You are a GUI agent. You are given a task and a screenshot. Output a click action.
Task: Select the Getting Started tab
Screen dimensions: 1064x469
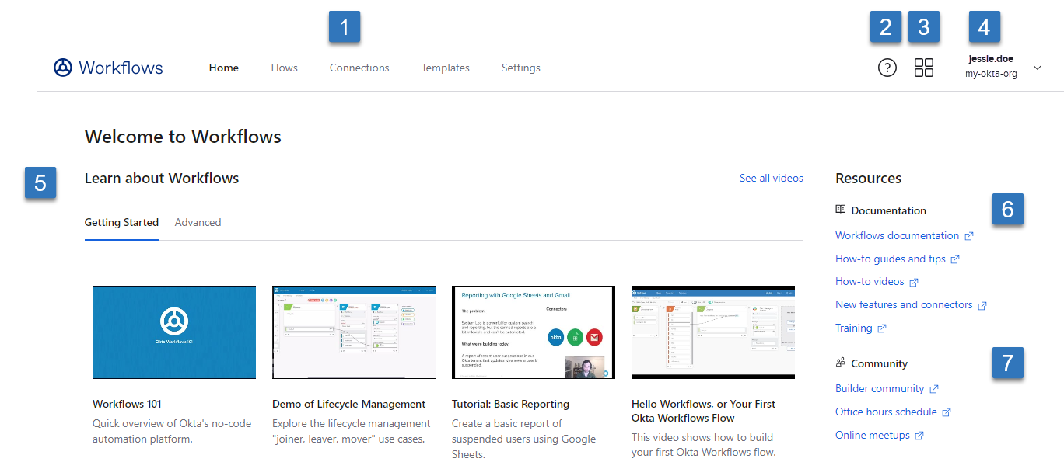coord(121,222)
